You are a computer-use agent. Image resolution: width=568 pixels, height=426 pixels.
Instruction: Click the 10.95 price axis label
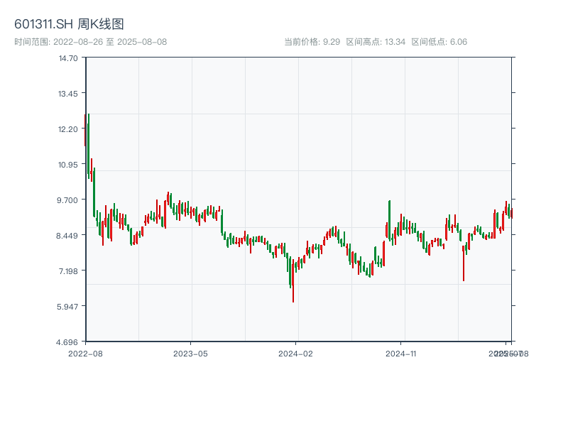coord(68,164)
